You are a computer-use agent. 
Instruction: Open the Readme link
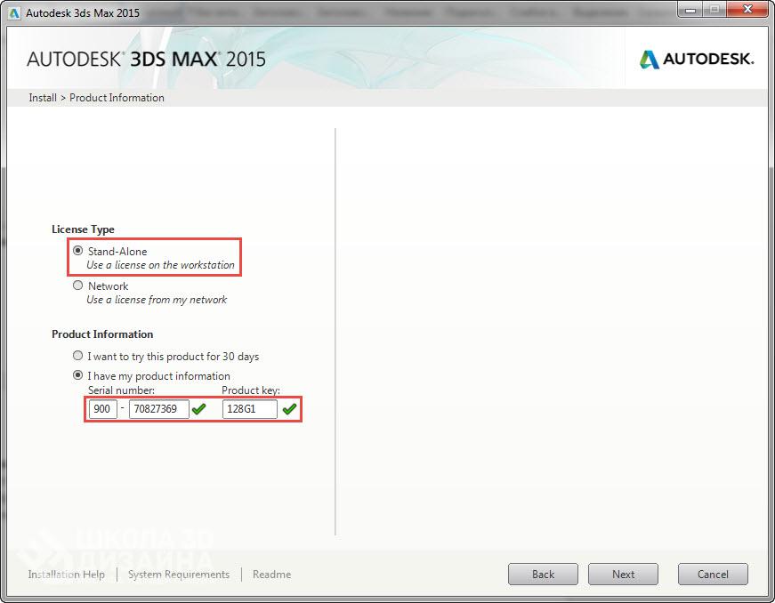click(272, 575)
